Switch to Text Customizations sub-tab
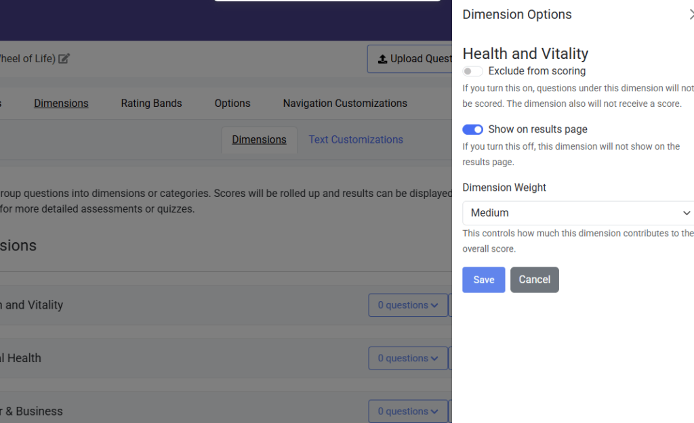 (356, 139)
